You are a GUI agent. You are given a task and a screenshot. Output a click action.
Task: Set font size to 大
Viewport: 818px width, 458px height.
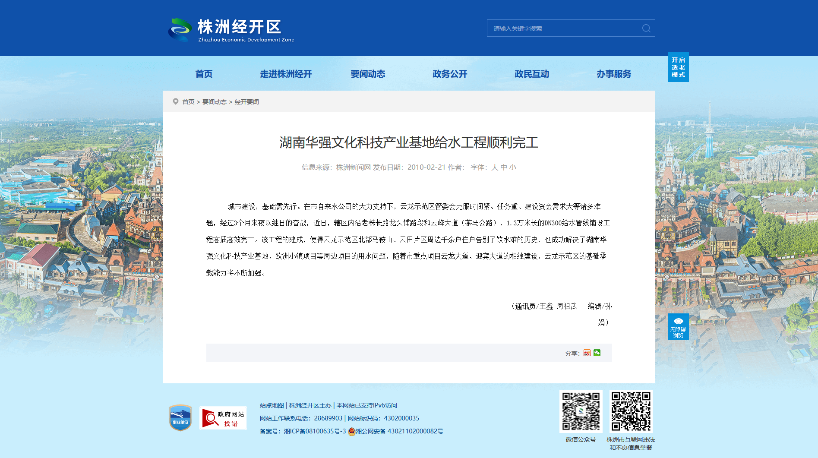(x=495, y=167)
